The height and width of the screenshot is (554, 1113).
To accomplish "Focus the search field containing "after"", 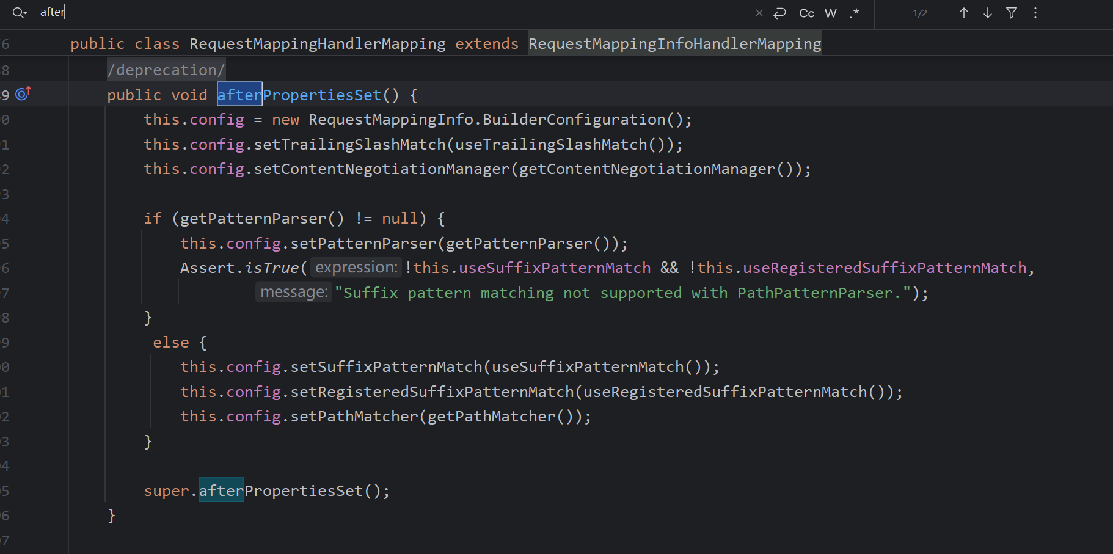I will tap(391, 12).
